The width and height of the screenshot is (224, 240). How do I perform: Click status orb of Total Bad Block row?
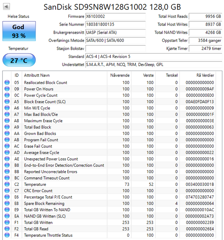click(x=7, y=127)
